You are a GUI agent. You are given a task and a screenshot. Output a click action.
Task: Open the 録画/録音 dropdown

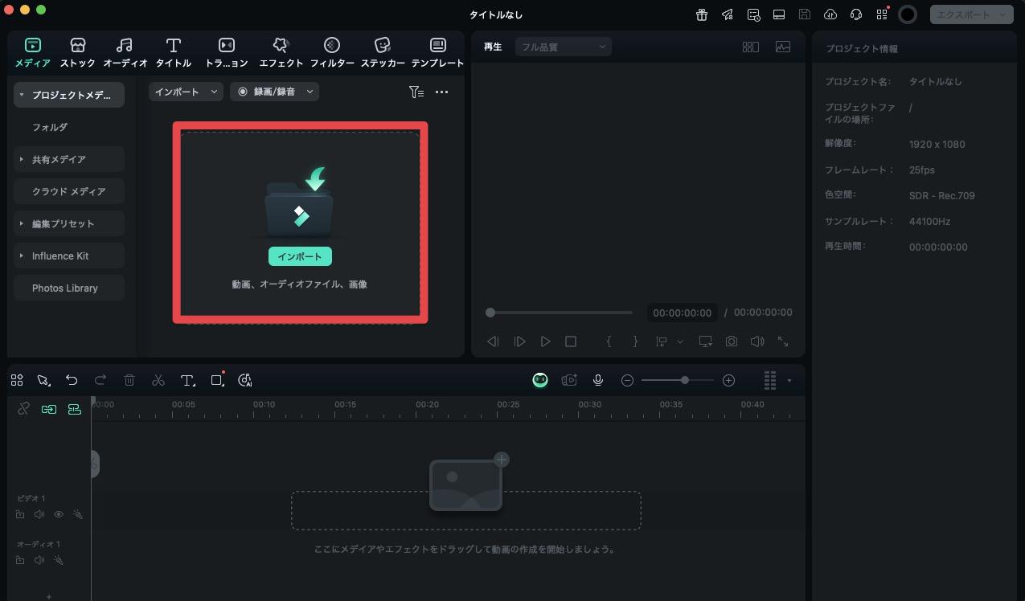click(275, 92)
